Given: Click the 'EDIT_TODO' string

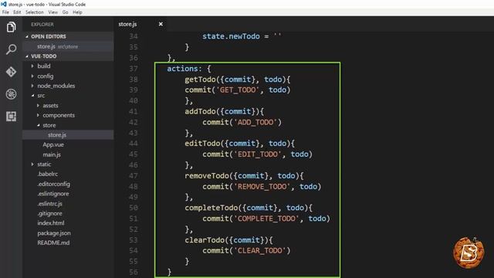Looking at the screenshot, I should pyautogui.click(x=258, y=154).
